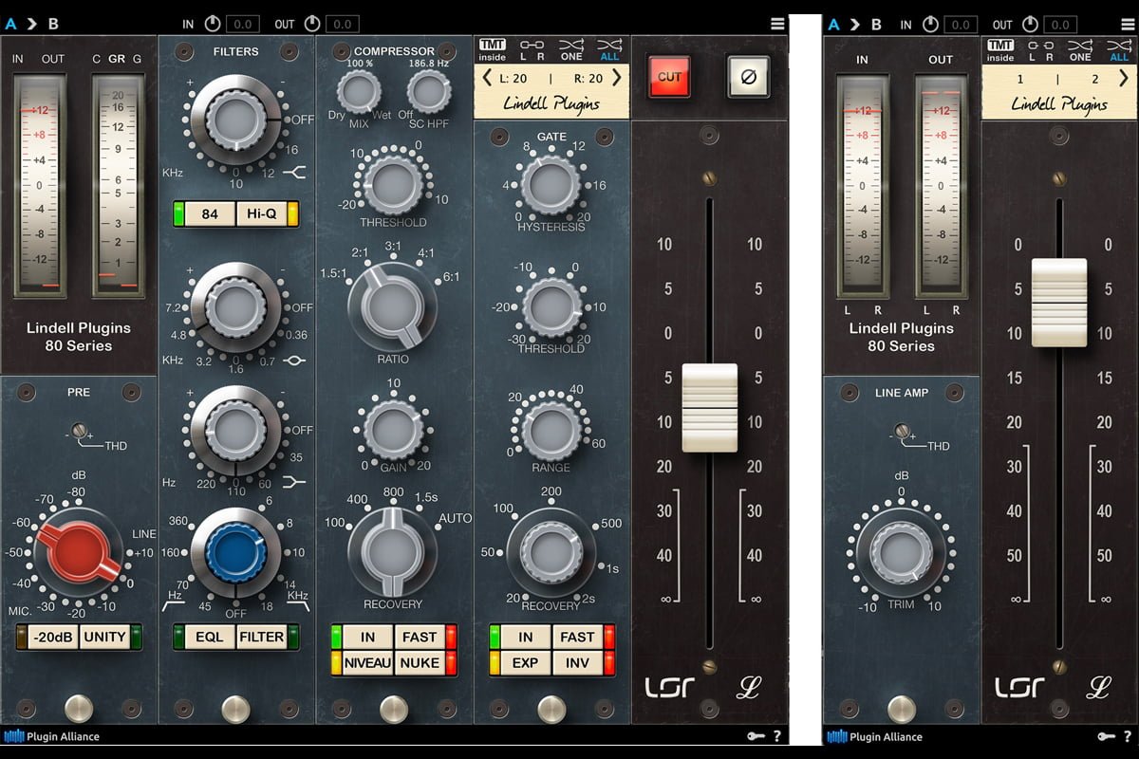Enable the NIVEAU compressor mode
This screenshot has height=759, width=1139.
click(367, 662)
